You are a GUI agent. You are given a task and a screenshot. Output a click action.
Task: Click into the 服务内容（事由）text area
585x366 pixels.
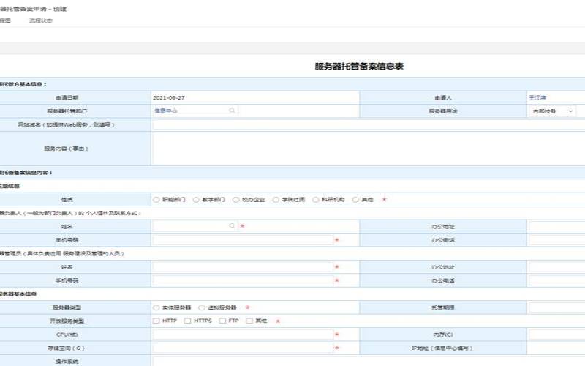pos(369,149)
